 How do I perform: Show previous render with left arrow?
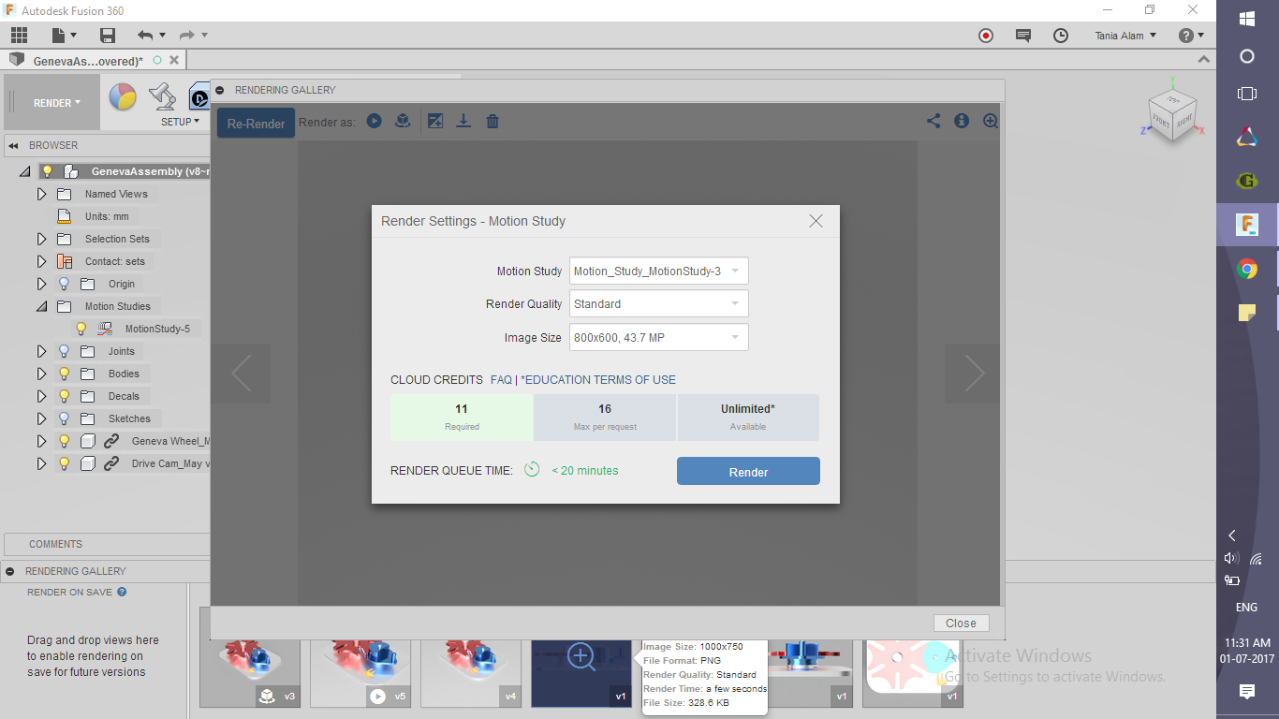[241, 374]
